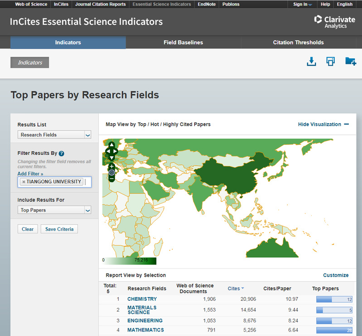Pan the map down

[x=111, y=158]
